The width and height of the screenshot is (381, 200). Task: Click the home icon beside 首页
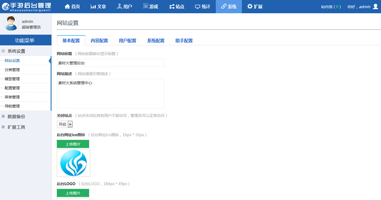[x=67, y=7]
